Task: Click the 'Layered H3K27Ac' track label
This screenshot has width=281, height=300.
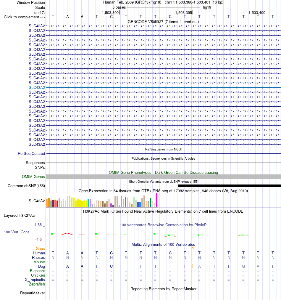Action: (x=19, y=215)
